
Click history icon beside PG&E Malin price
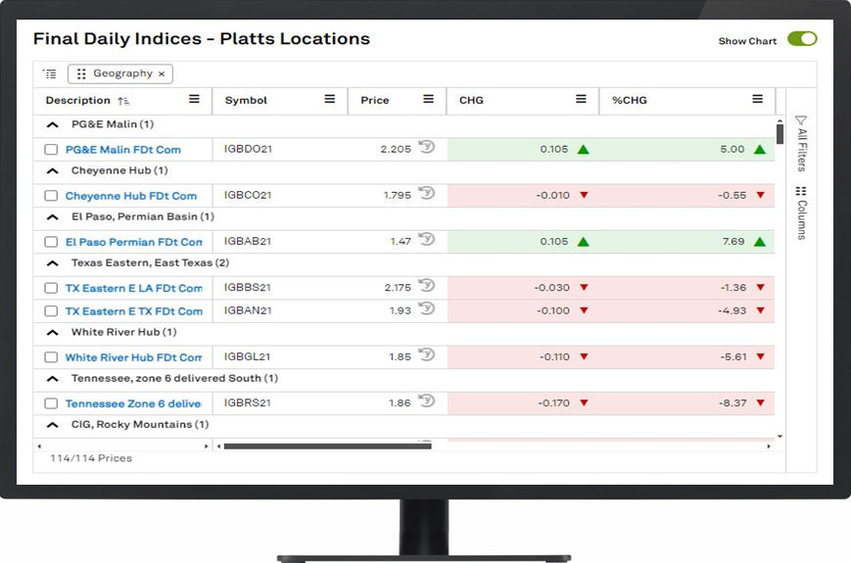click(426, 148)
